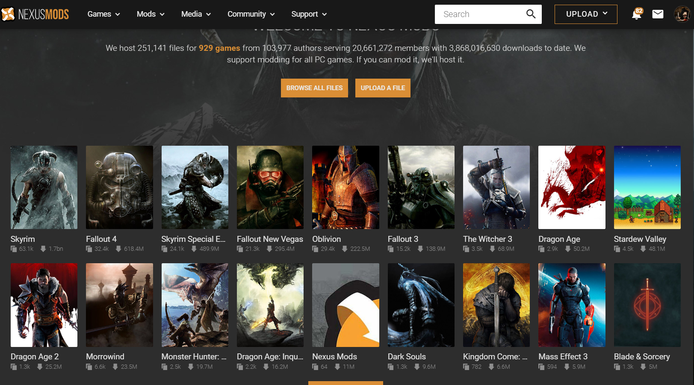Expand the Media menu
The width and height of the screenshot is (694, 385).
(x=196, y=14)
